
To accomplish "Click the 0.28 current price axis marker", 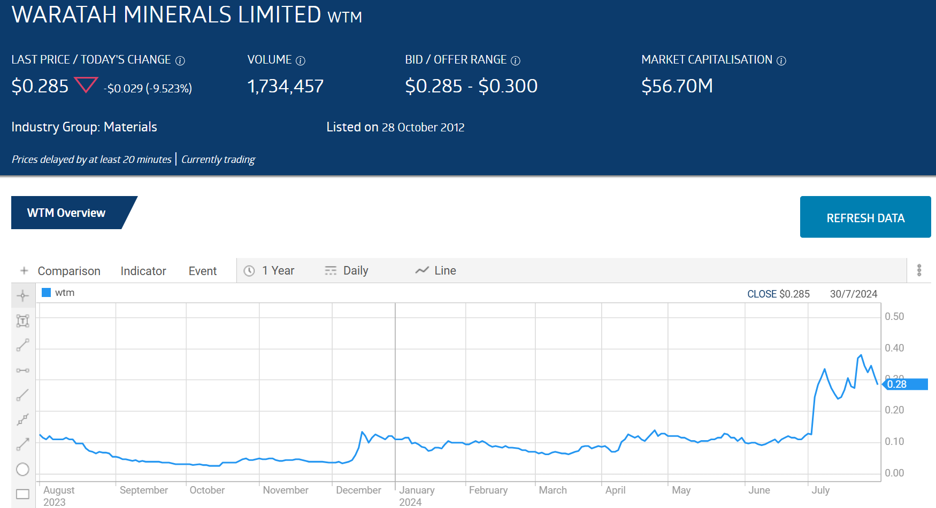I will pyautogui.click(x=905, y=384).
